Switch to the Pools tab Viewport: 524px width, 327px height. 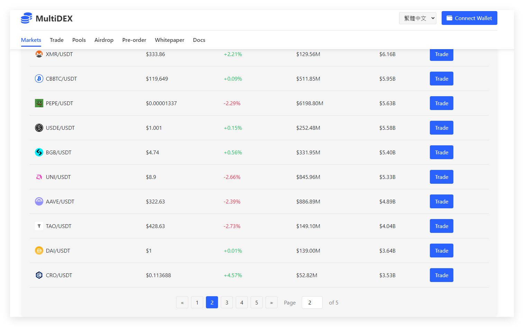[x=79, y=40]
